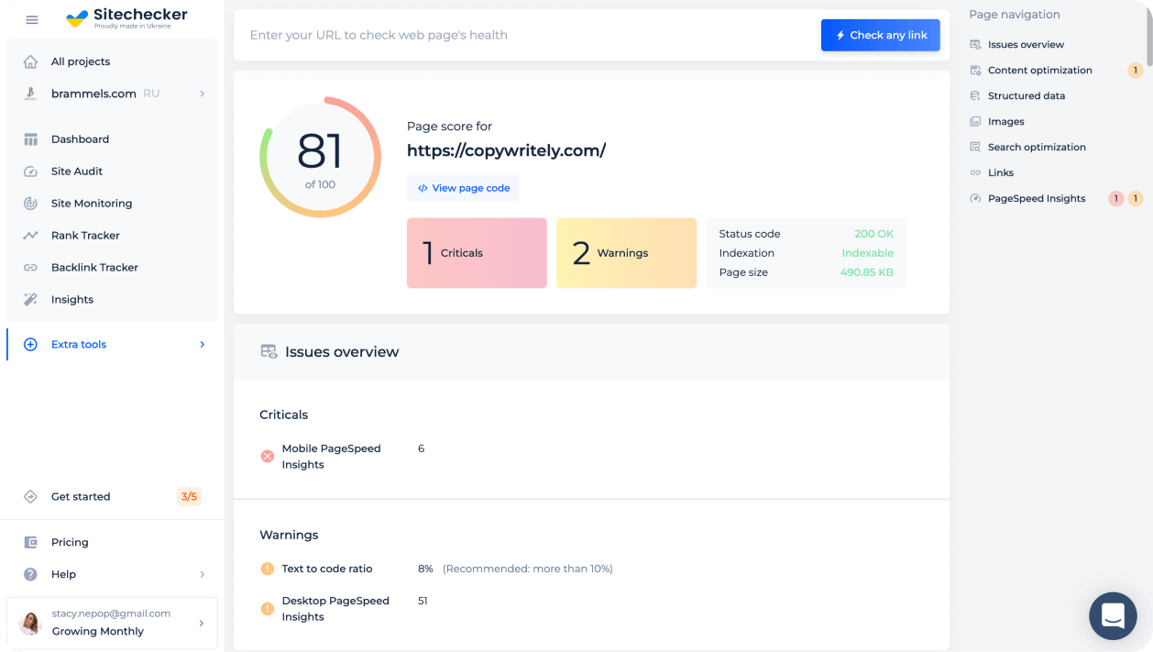Click the 3/5 Get started progress badge

(189, 497)
